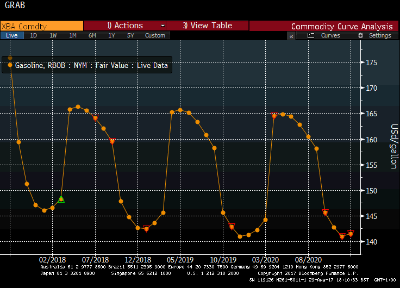
Task: Click the Curves chart icon
Action: tap(311, 35)
